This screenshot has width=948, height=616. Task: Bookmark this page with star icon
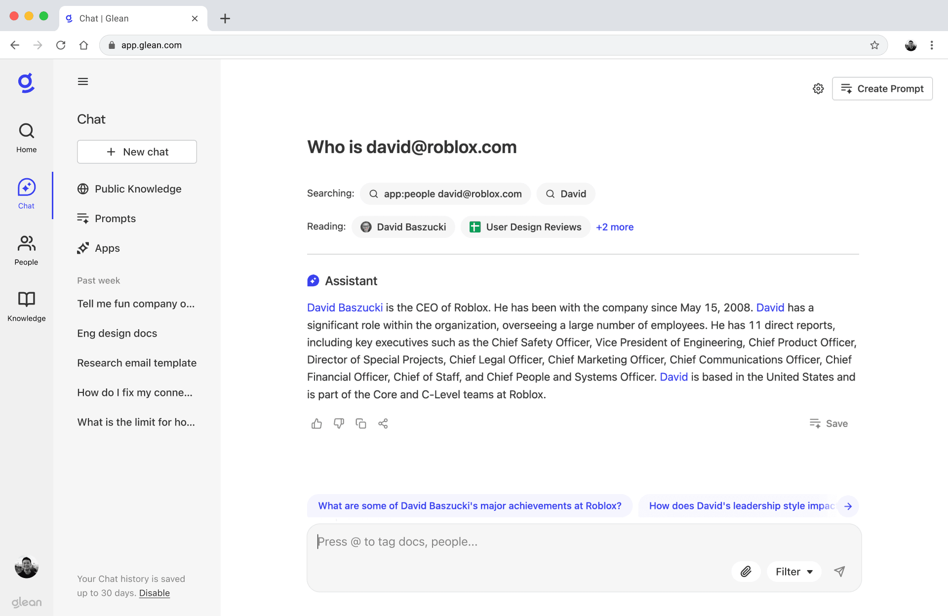[x=874, y=45]
